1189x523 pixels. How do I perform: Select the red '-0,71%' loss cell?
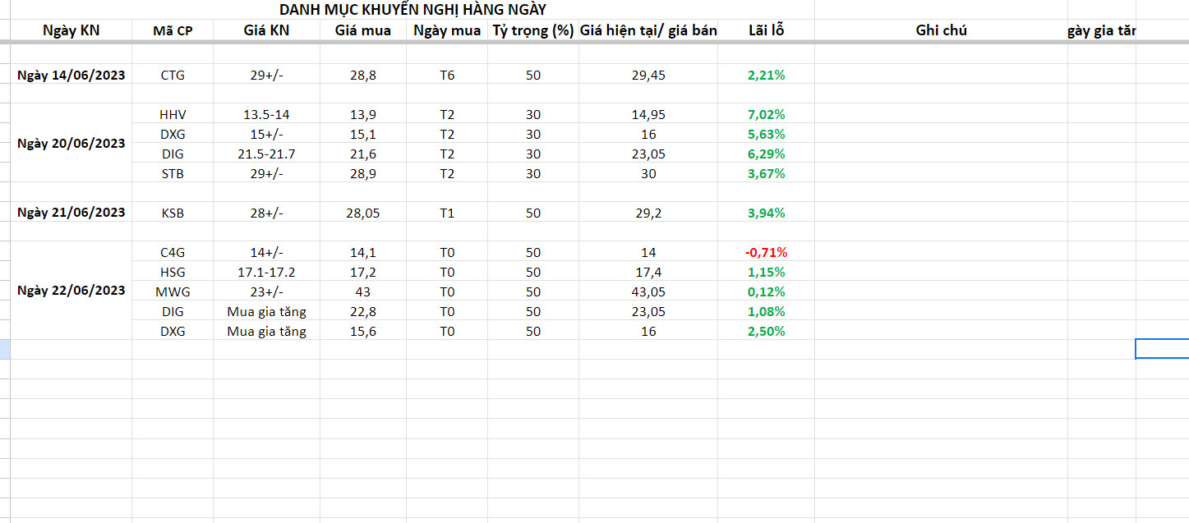(767, 252)
